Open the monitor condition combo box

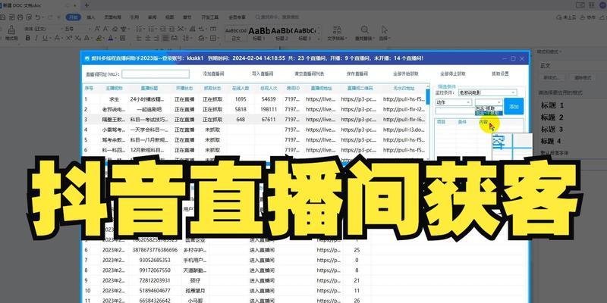[487, 92]
